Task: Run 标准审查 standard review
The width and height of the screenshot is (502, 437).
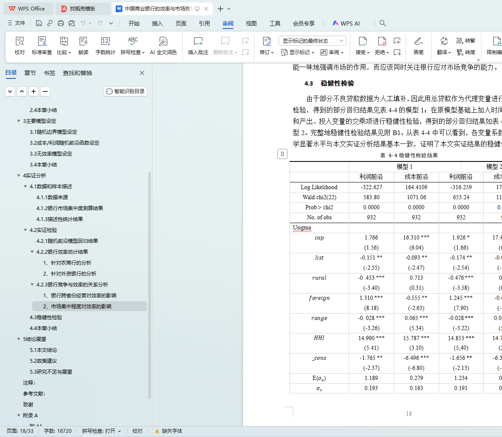Action: tap(41, 45)
